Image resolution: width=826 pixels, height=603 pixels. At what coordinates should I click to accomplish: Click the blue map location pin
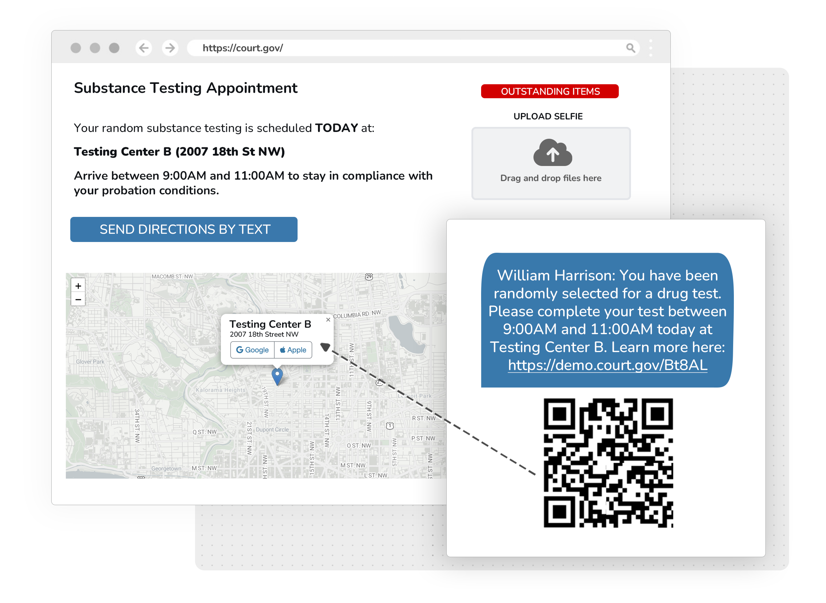(x=277, y=376)
